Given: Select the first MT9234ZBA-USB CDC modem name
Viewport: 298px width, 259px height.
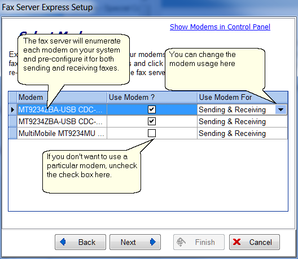Looking at the screenshot, I should [62, 109].
